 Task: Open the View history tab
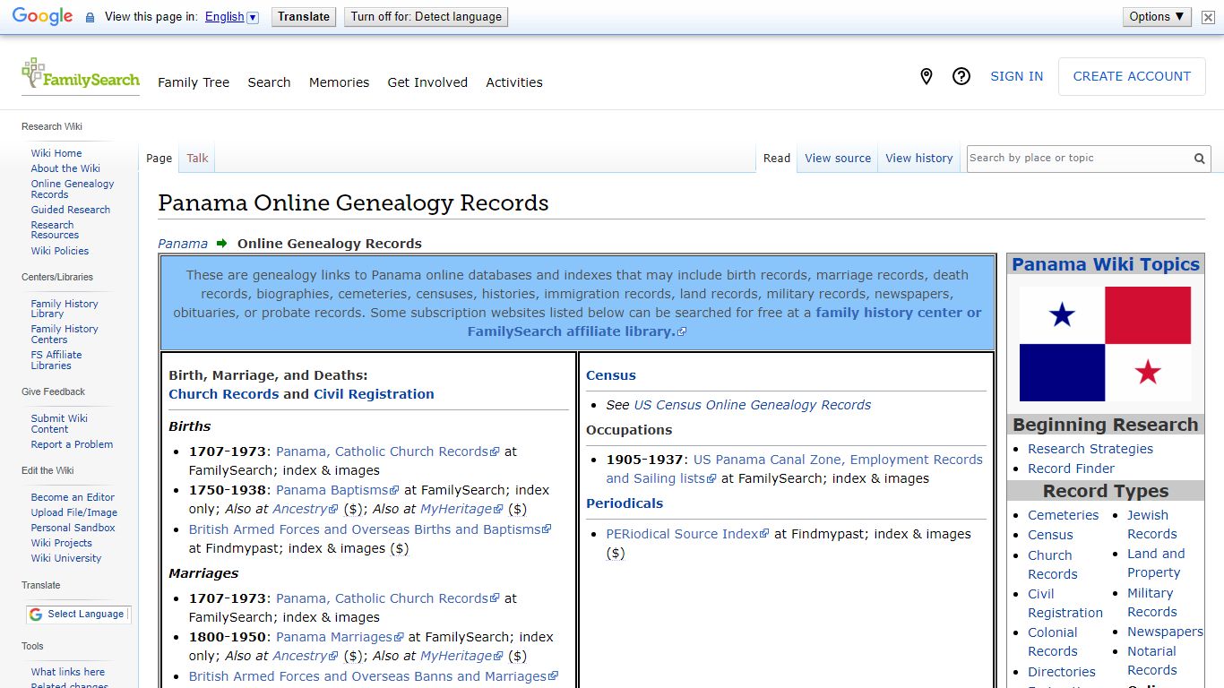pos(919,159)
